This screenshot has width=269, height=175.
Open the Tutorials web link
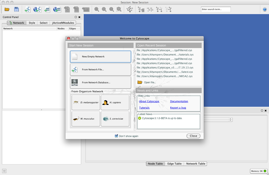click(144, 108)
